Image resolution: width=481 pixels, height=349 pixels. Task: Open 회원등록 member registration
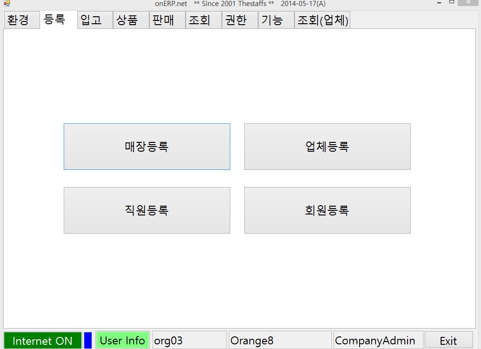click(327, 210)
